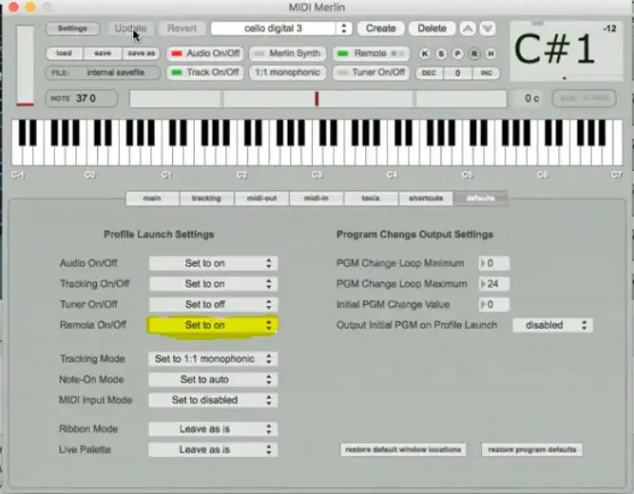Click the vertical input level meter
This screenshot has width=634, height=494.
(x=25, y=66)
